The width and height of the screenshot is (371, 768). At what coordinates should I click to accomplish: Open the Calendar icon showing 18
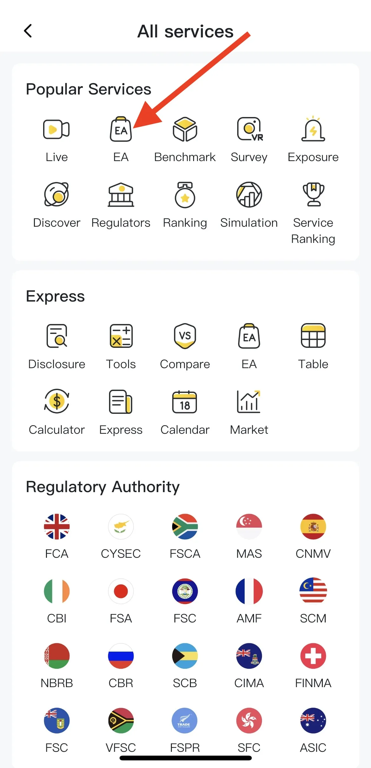click(185, 402)
